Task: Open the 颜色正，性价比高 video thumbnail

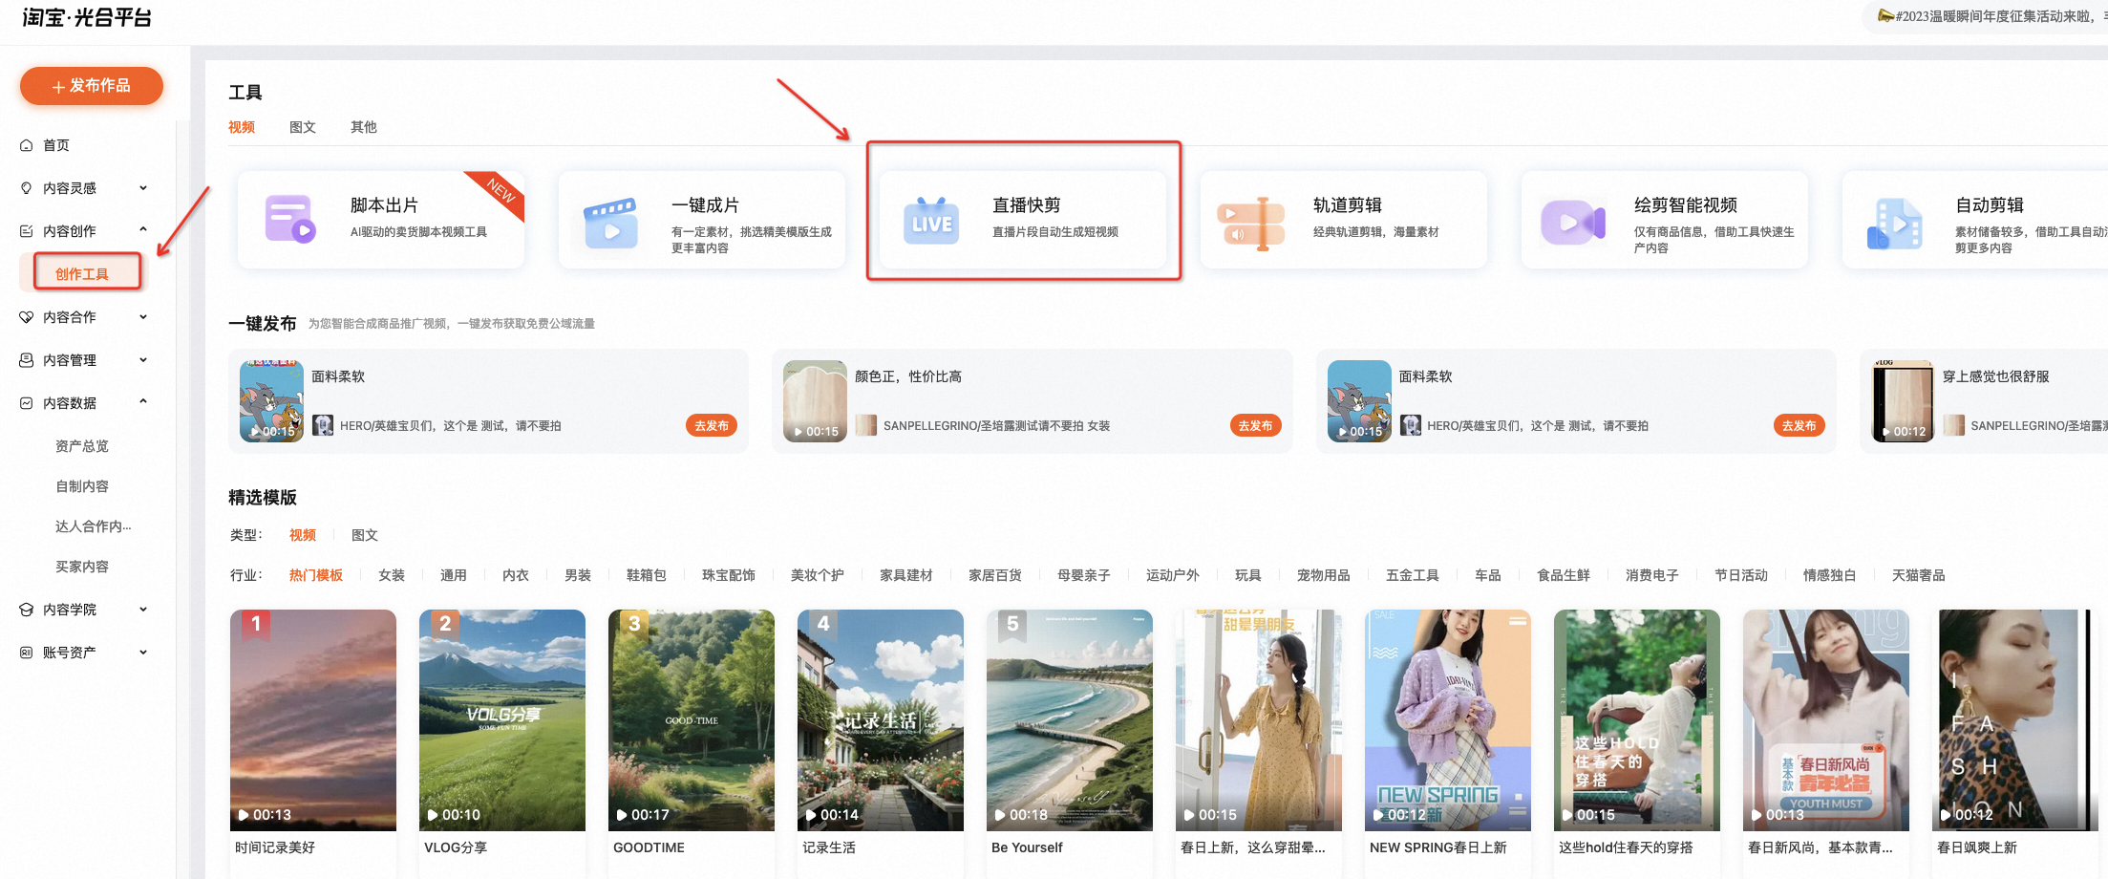Action: [815, 401]
